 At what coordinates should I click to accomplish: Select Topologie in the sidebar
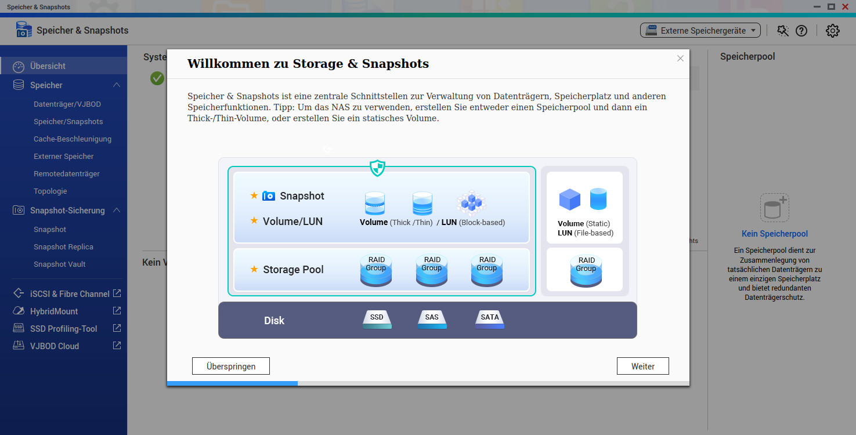pyautogui.click(x=50, y=191)
